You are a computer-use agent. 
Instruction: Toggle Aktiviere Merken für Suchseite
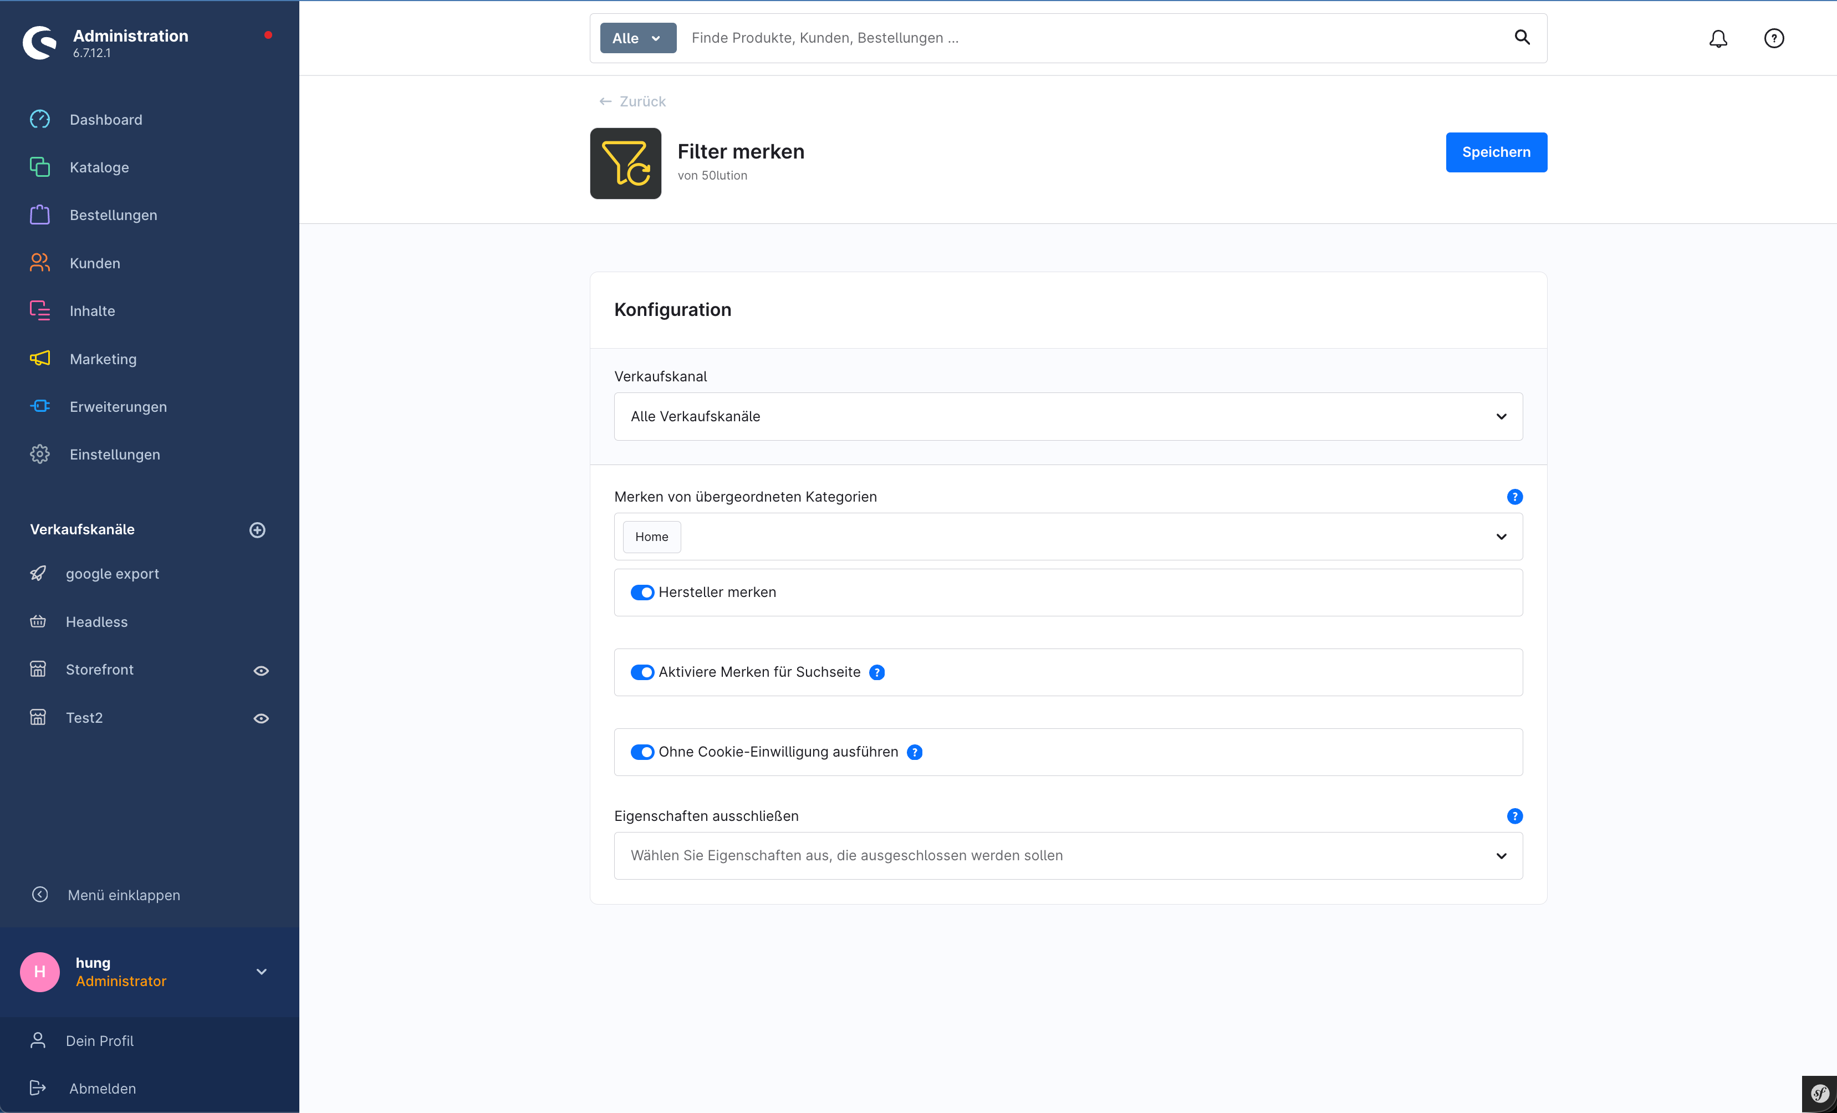[642, 672]
